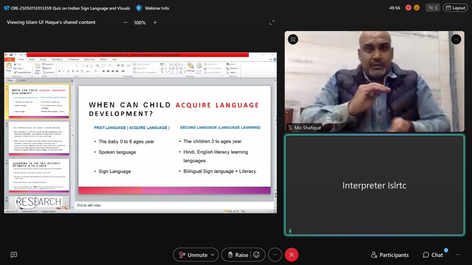Toggle Italic formatting

pyautogui.click(x=63, y=71)
